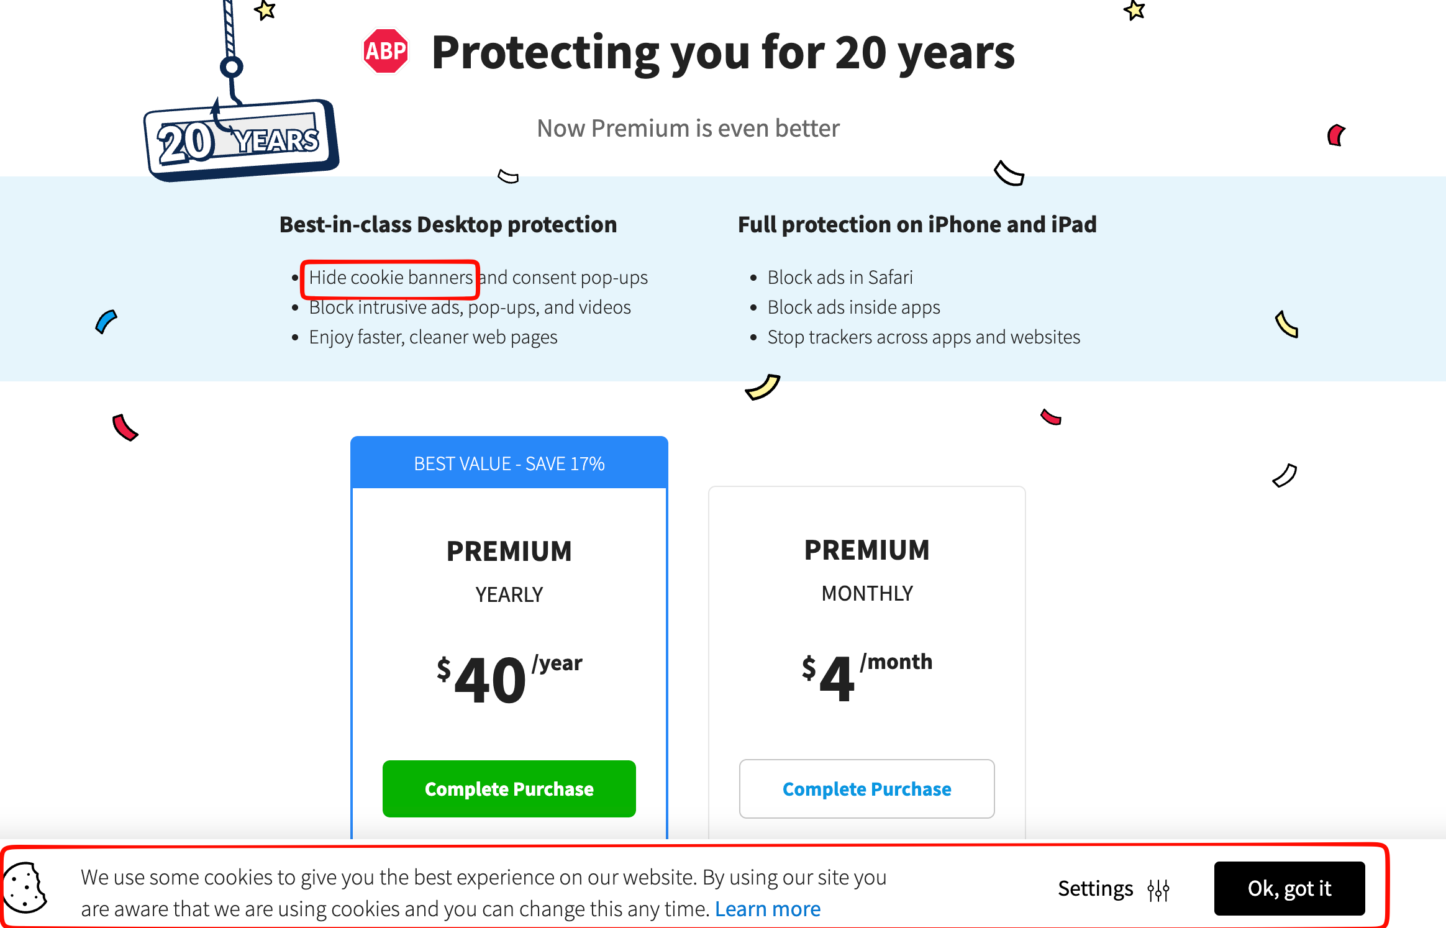
Task: Click the star above the heading
Action: 264,9
